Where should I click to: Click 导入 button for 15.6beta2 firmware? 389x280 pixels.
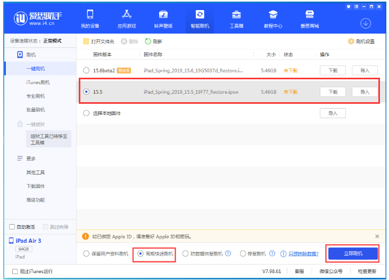pos(365,70)
